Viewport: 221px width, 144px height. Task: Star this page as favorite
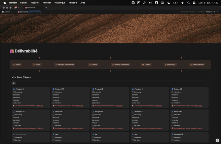pos(214,12)
